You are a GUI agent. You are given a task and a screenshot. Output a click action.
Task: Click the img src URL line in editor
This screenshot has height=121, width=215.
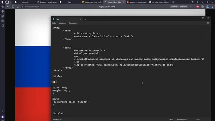124,65
